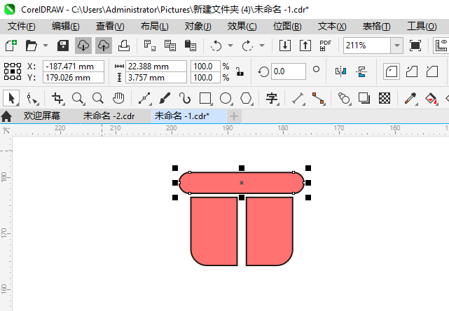
Task: Toggle the rulers display button
Action: pos(441,46)
